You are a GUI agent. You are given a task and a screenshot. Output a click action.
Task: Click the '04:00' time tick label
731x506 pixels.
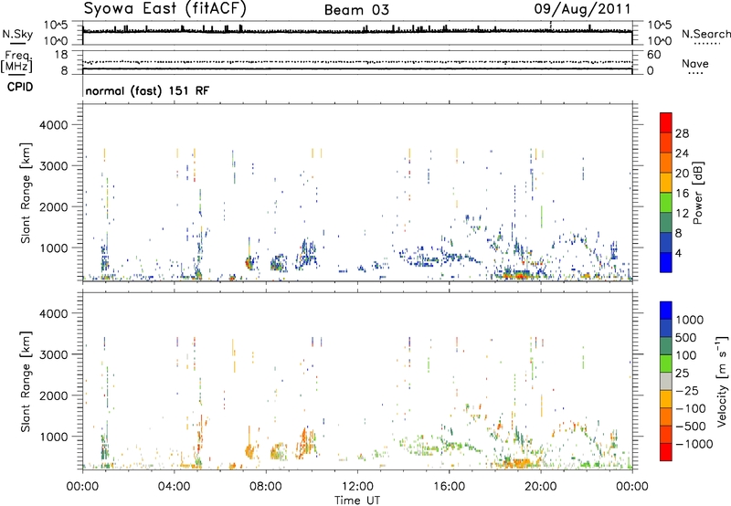click(x=175, y=487)
